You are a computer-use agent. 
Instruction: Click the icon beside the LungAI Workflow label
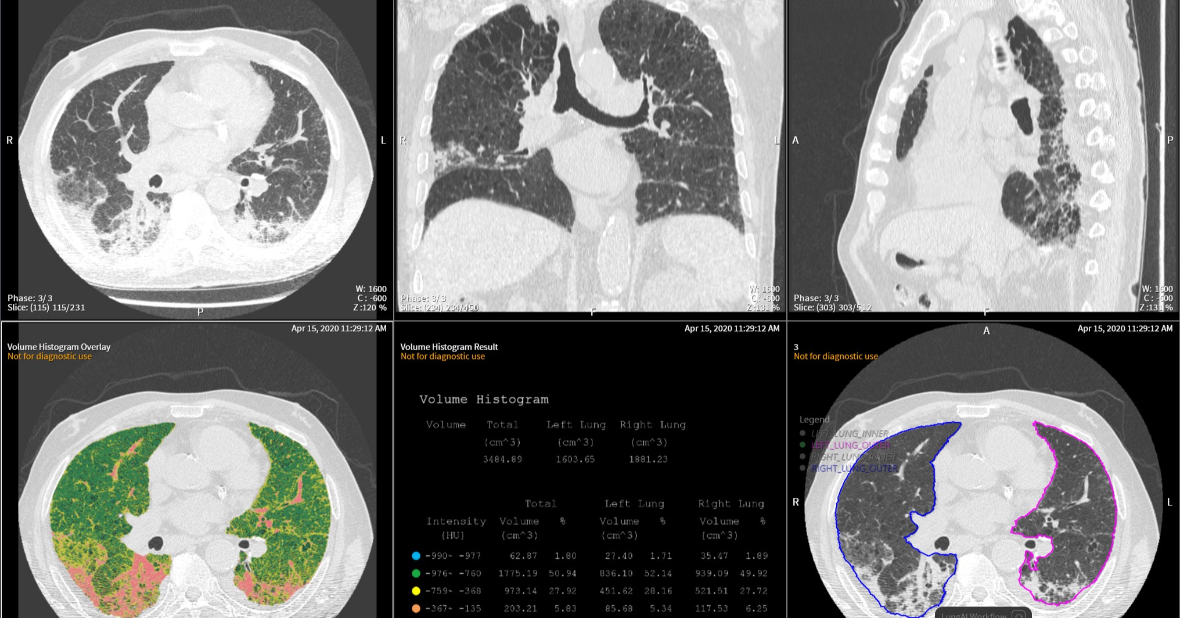pos(1017,615)
